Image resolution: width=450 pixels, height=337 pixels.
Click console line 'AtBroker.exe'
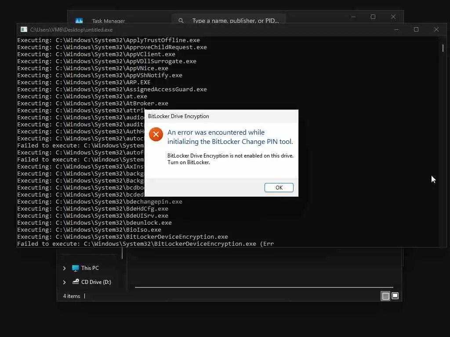[93, 104]
